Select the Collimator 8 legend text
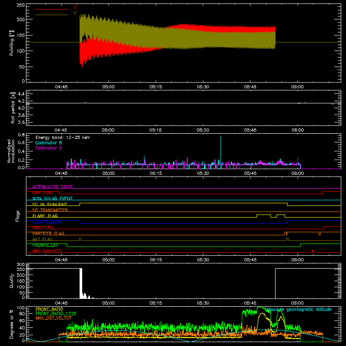 click(48, 143)
